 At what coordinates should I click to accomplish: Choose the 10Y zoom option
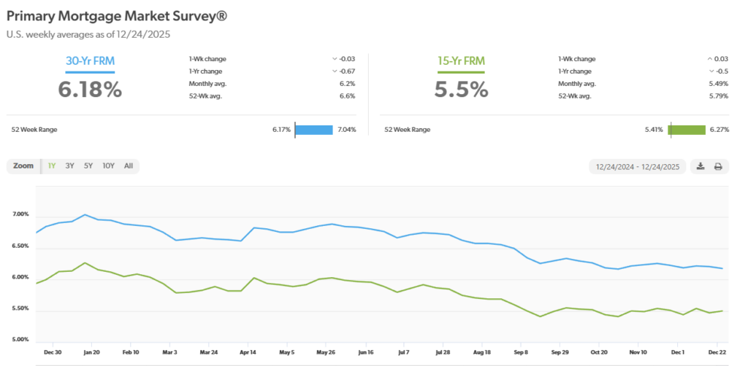point(108,166)
